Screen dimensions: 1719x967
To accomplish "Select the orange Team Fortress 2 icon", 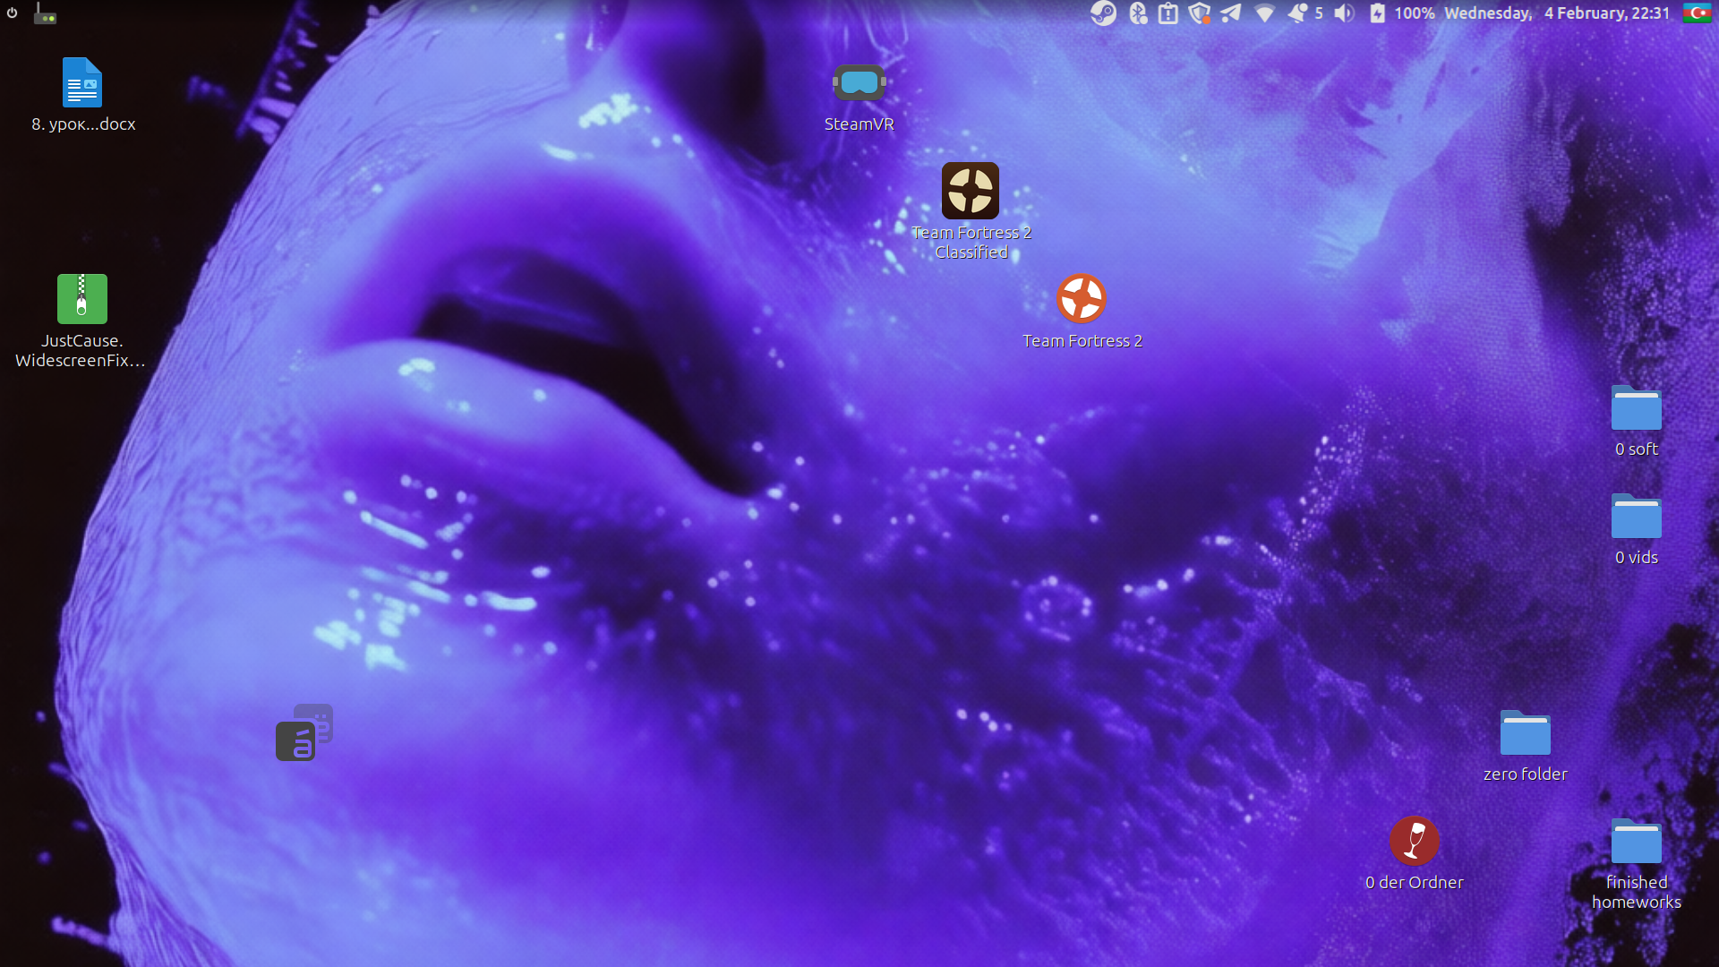I will coord(1081,299).
